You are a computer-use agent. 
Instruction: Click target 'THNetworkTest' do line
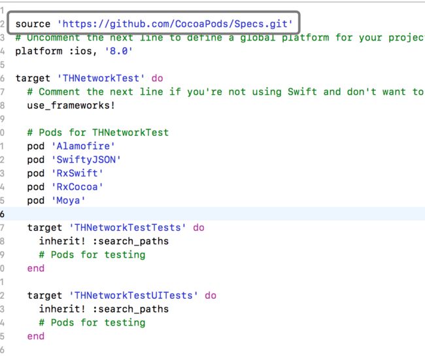pyautogui.click(x=89, y=78)
